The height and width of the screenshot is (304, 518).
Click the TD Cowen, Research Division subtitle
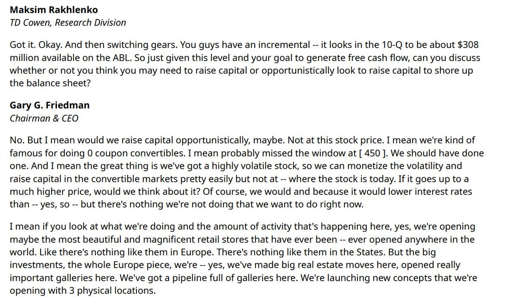pos(68,22)
